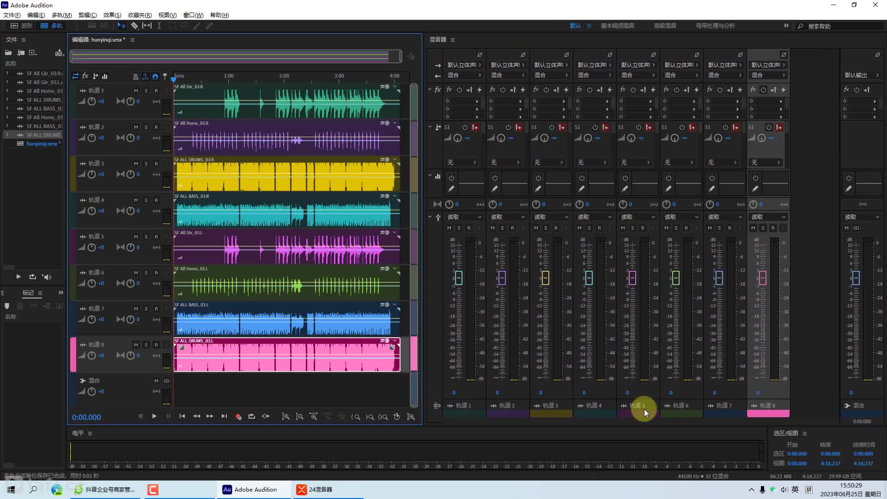Toggle loop playback in transport
This screenshot has height=499, width=887.
click(x=252, y=416)
